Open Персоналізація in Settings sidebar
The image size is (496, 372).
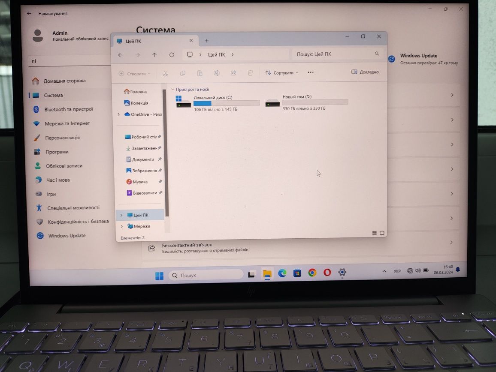pyautogui.click(x=57, y=138)
